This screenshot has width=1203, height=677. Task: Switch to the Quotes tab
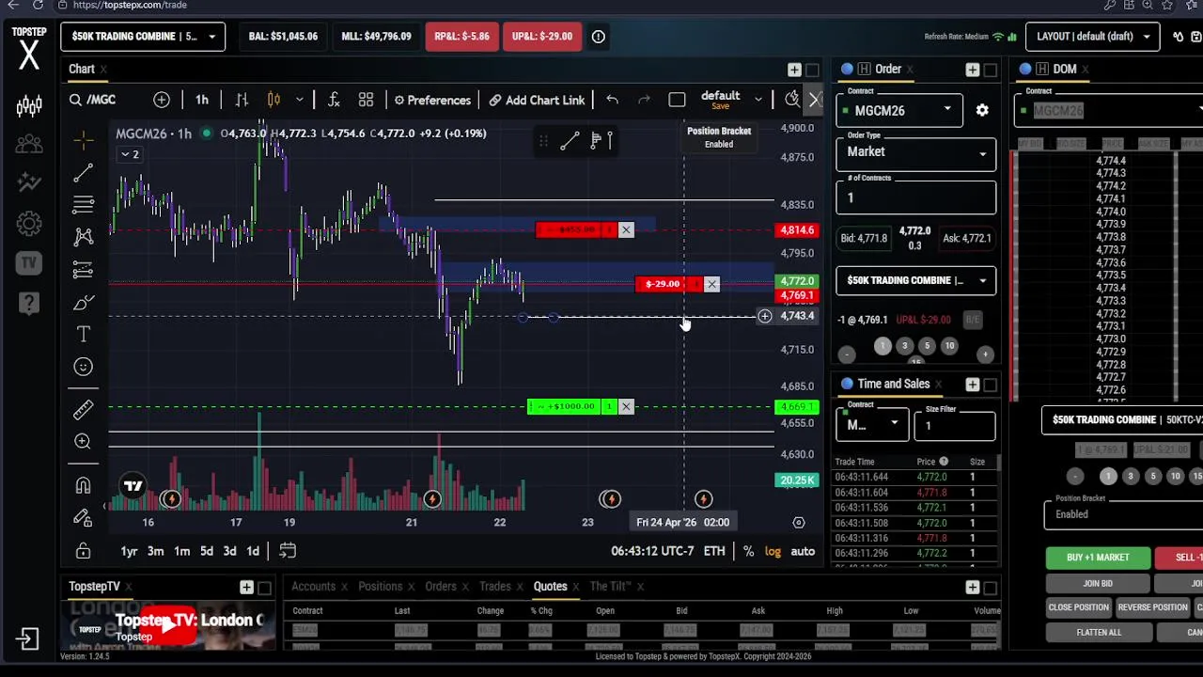550,587
